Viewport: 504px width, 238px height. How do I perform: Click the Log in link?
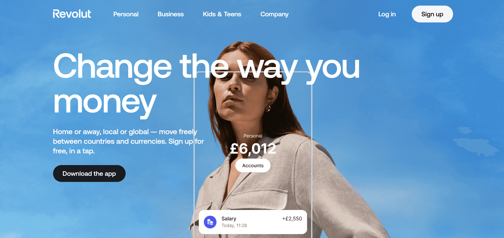(387, 14)
